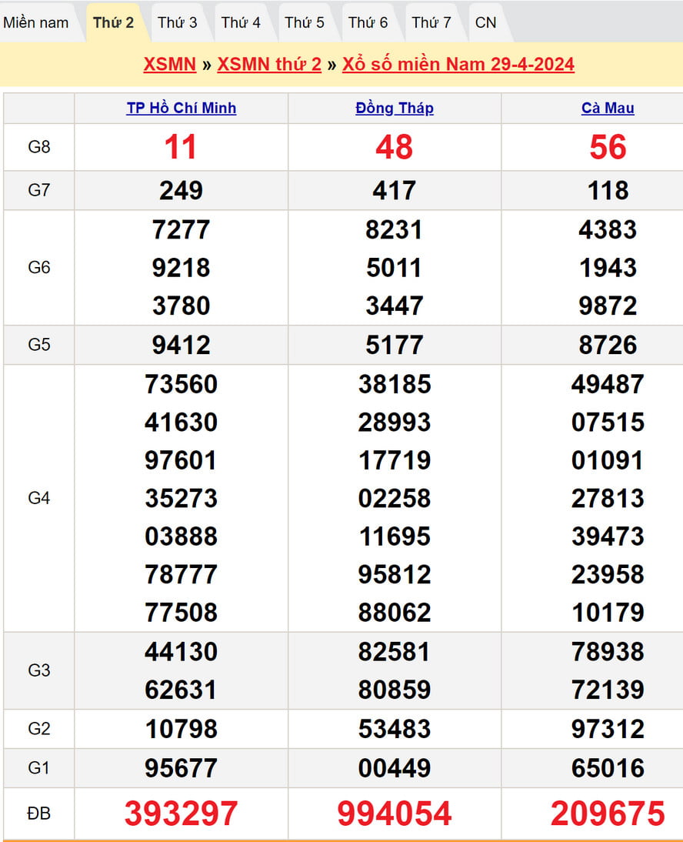Select the Thứ 7 tab

tap(431, 22)
